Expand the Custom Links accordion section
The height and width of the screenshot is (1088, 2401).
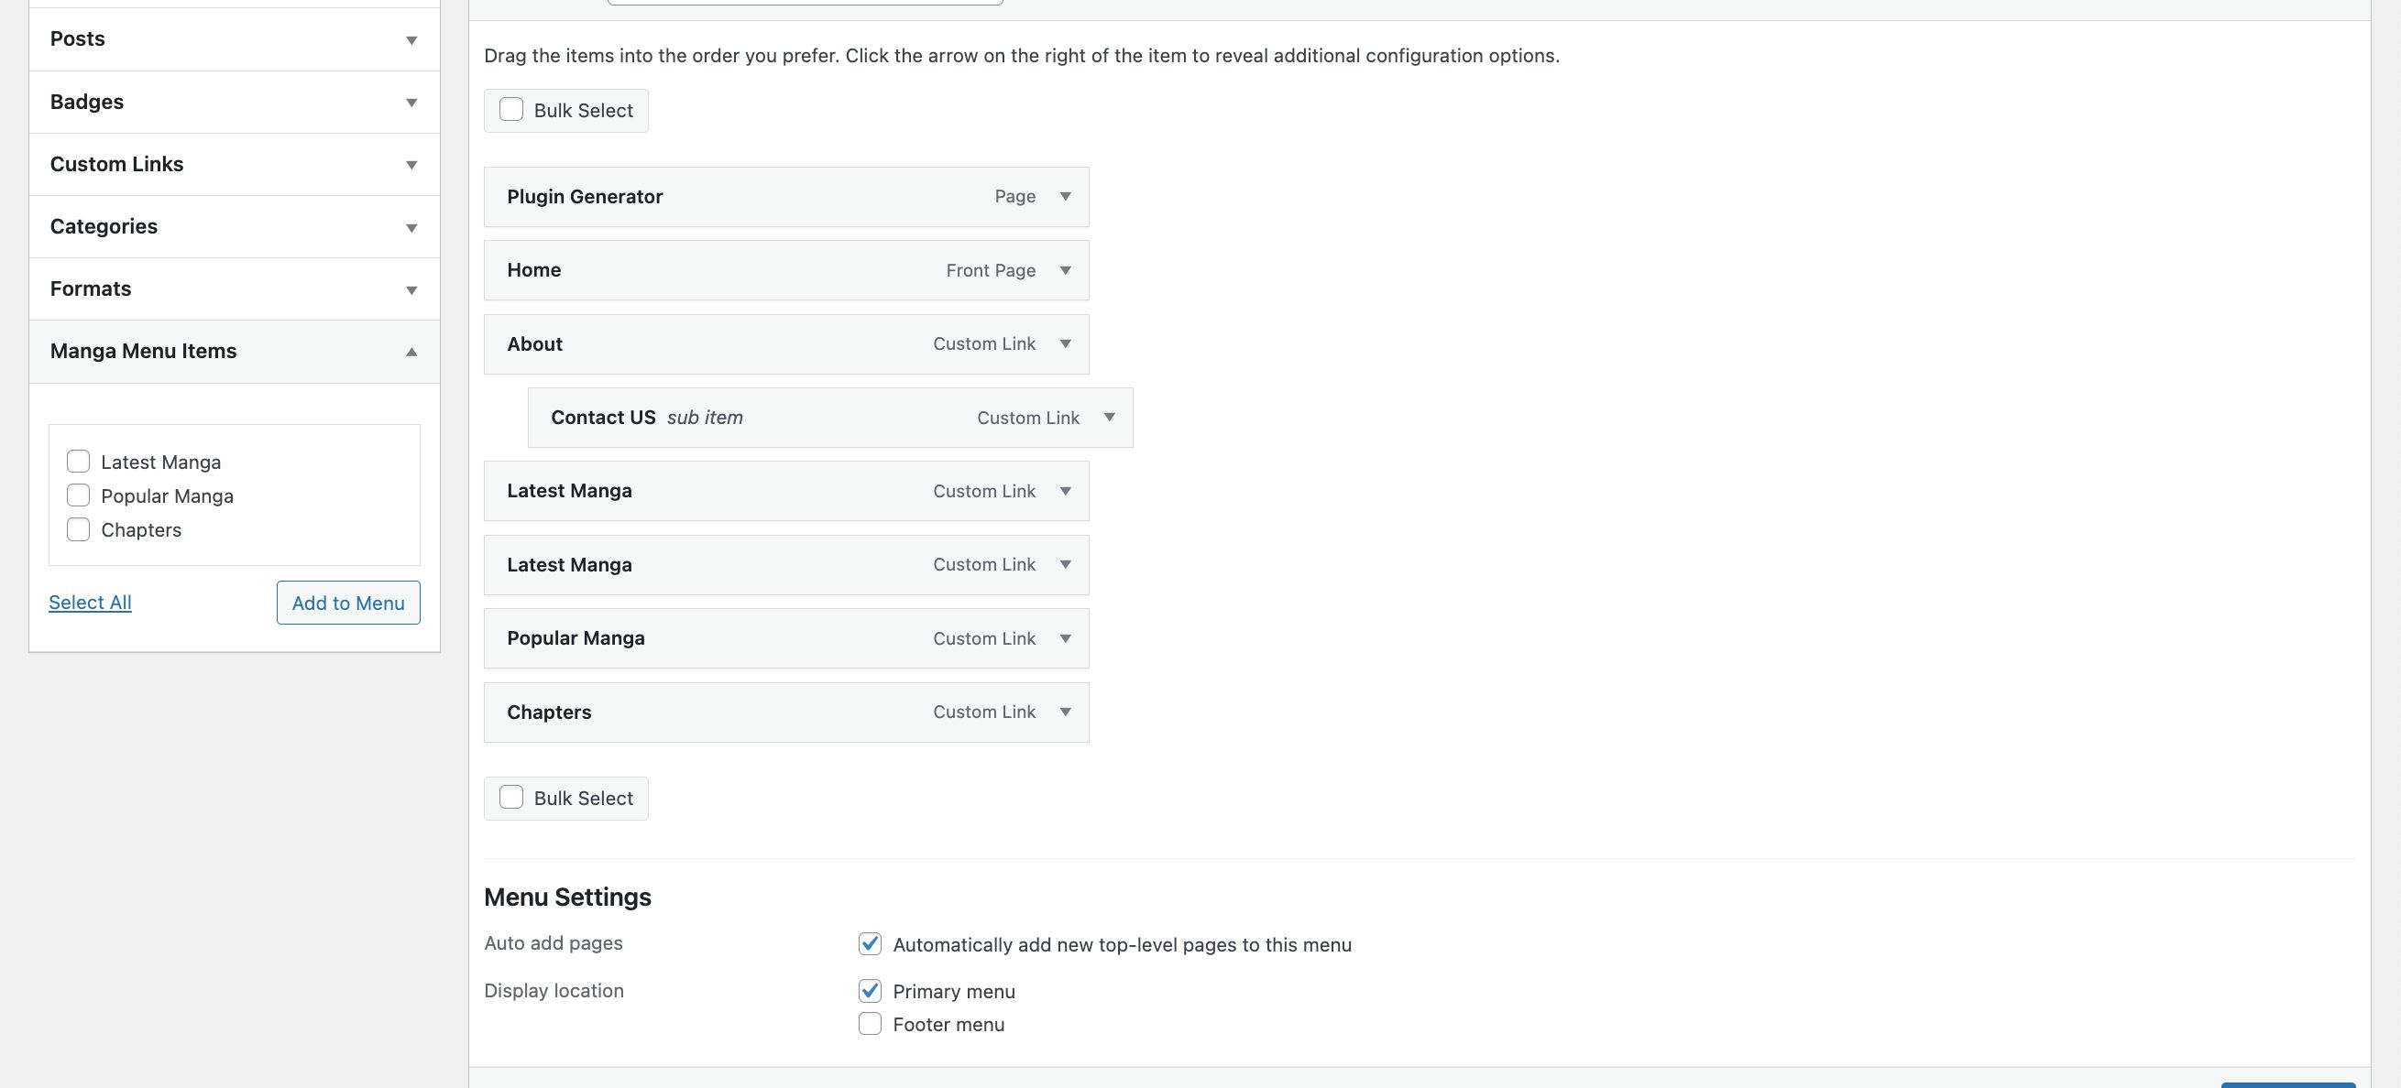pyautogui.click(x=233, y=164)
